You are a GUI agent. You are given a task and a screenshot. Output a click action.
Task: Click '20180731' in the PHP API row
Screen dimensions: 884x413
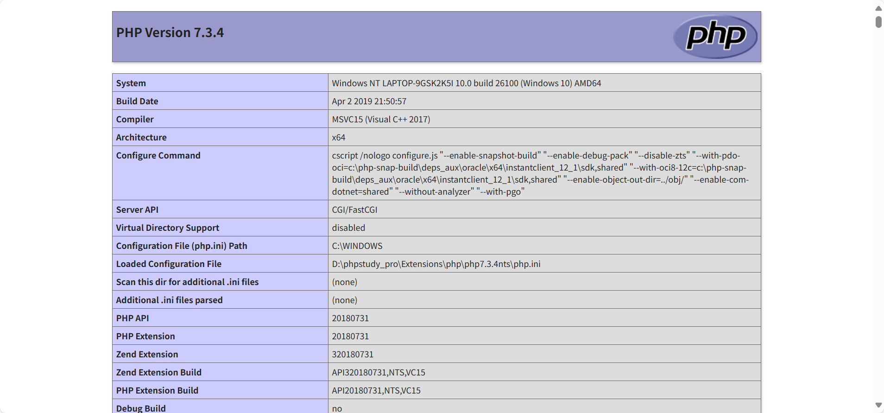[351, 318]
